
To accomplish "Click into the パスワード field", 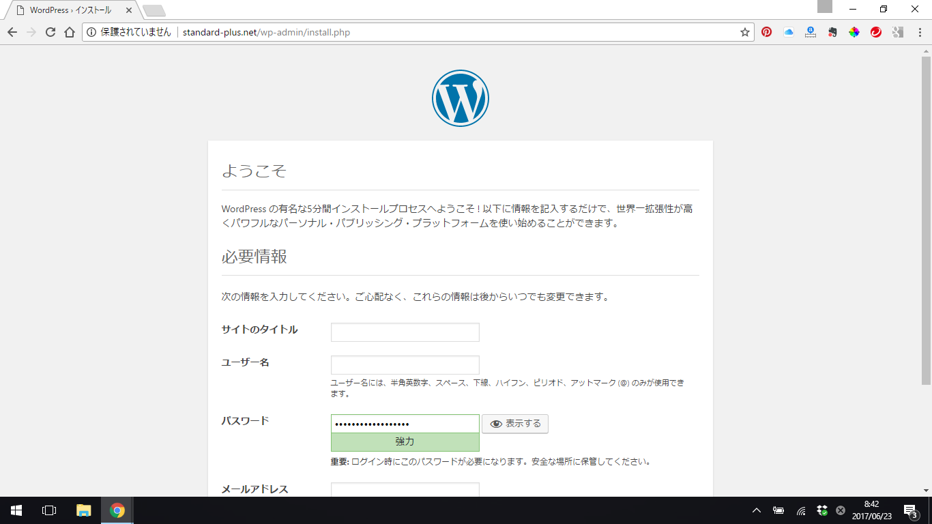I will [405, 424].
